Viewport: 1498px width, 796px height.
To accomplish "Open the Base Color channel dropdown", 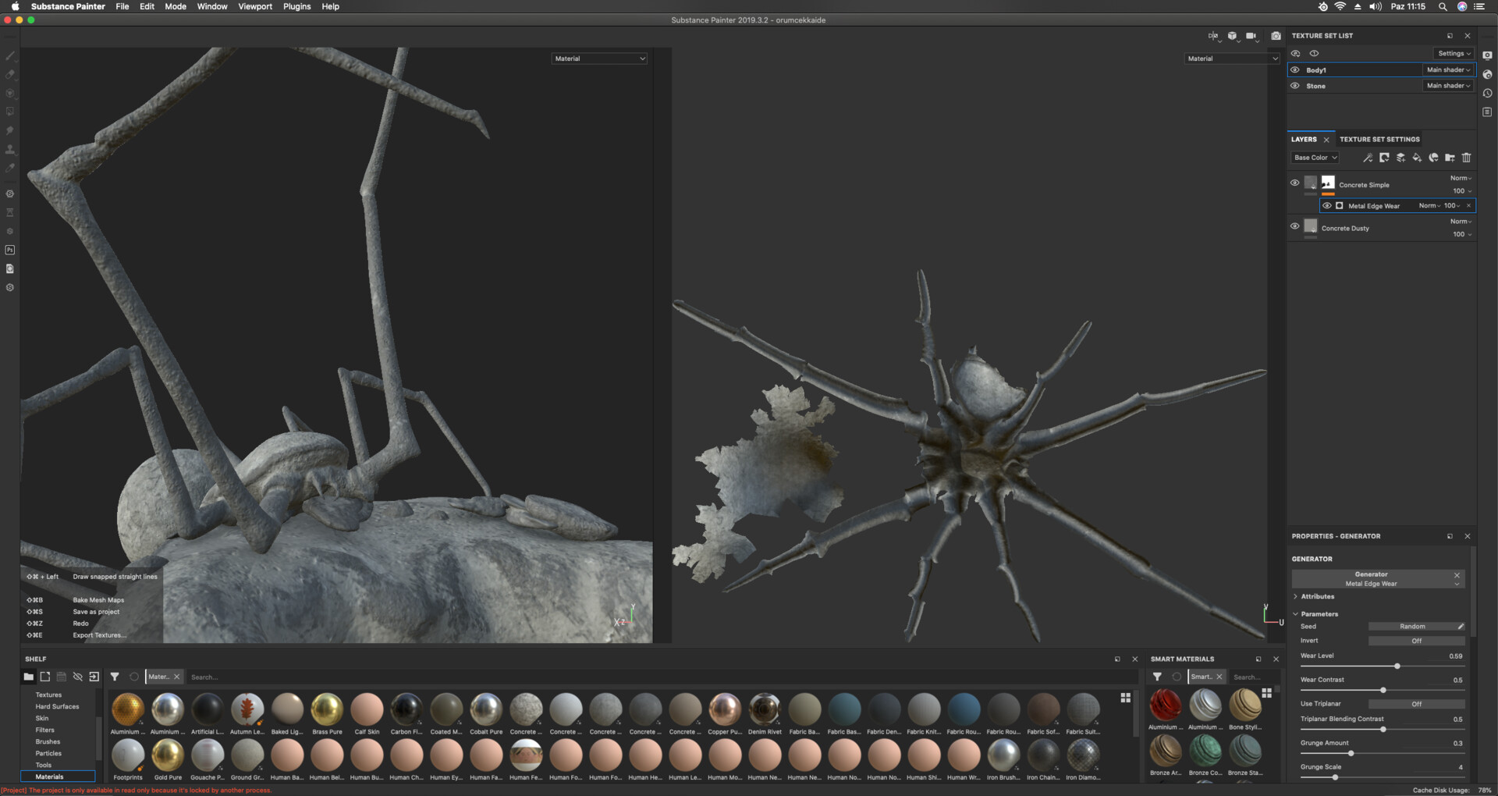I will (x=1315, y=158).
